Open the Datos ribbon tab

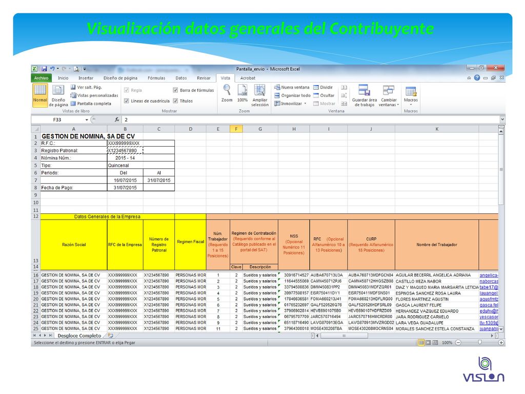pyautogui.click(x=181, y=78)
